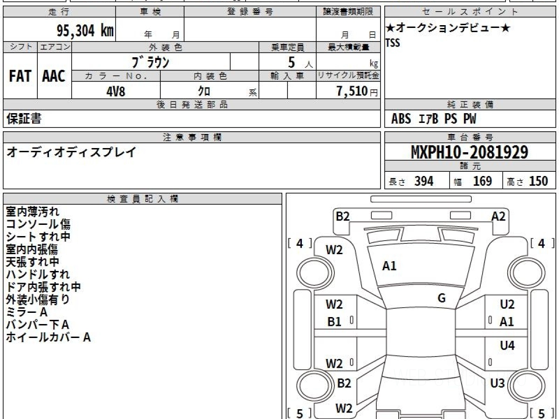Image resolution: width=559 pixels, height=419 pixels.
Task: Select the TSS sales point text
Action: (x=393, y=43)
